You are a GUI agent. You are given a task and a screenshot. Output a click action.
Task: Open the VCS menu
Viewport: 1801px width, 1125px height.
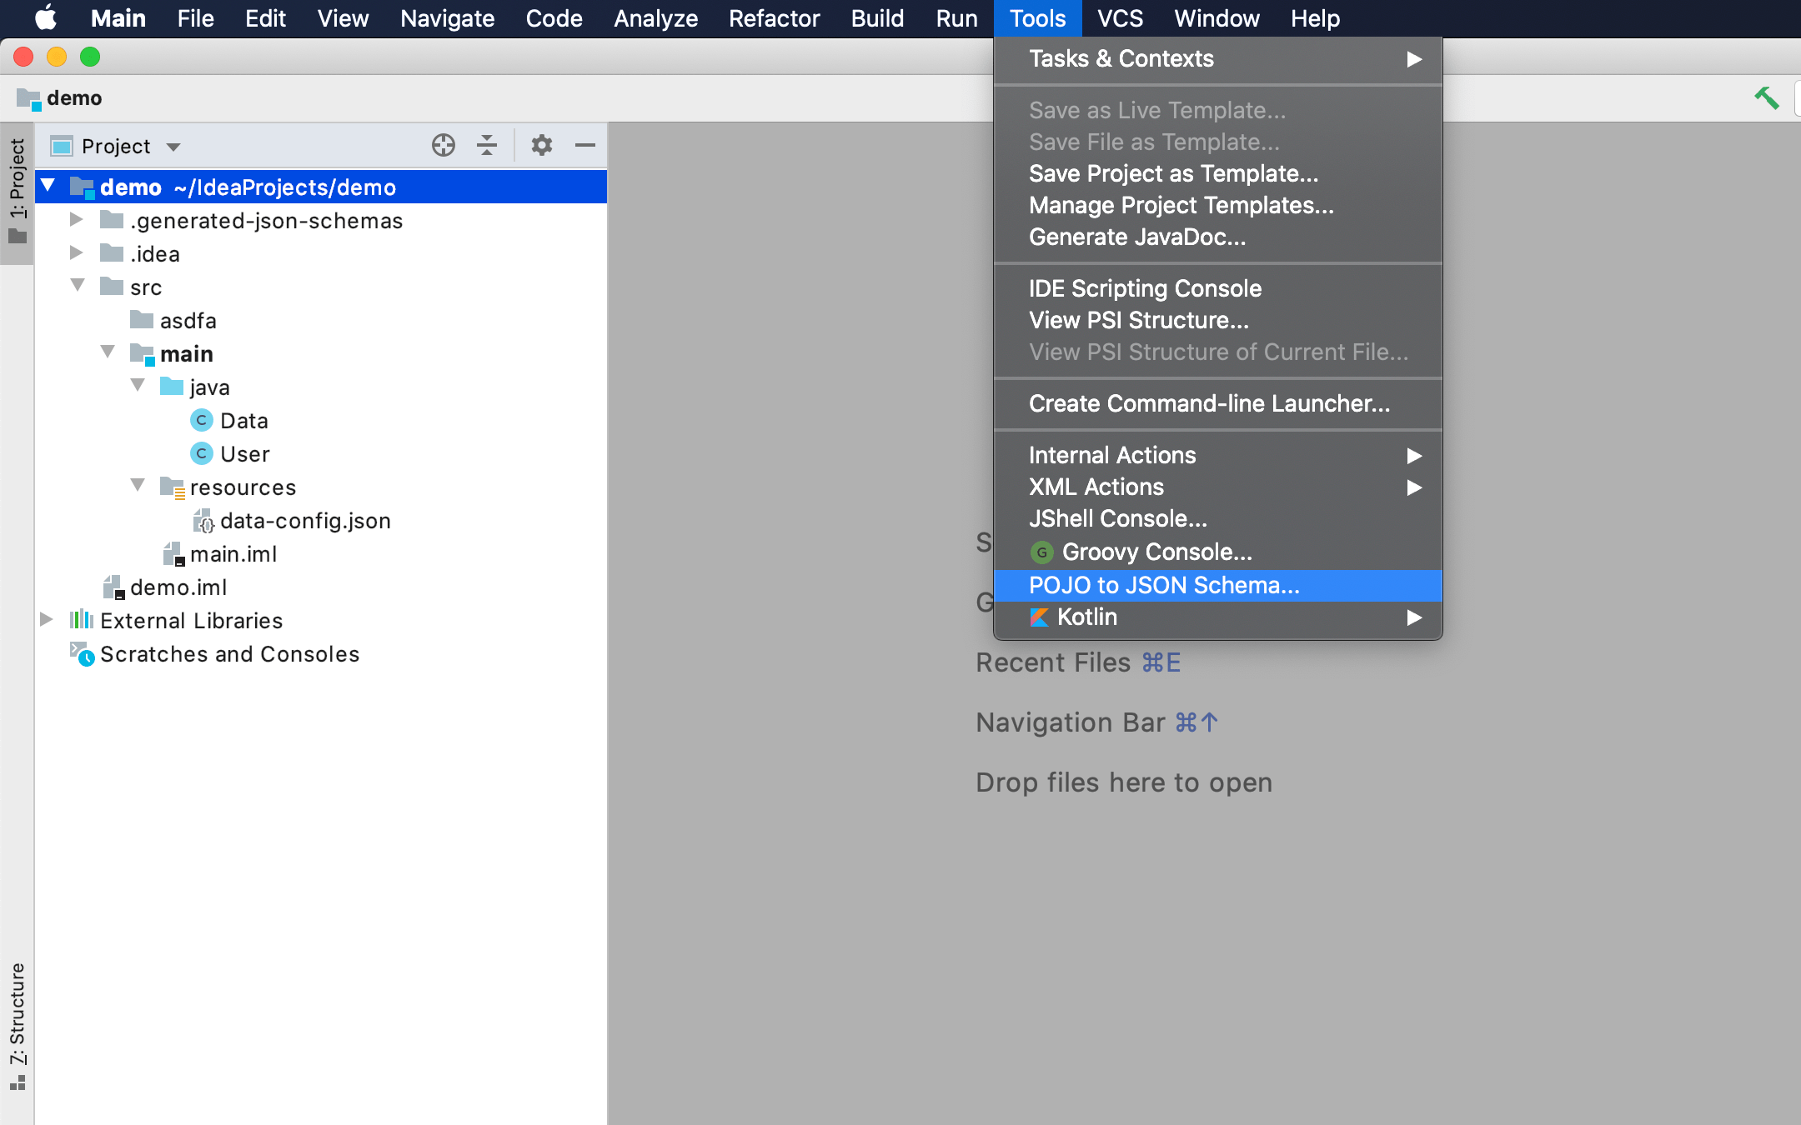tap(1119, 17)
